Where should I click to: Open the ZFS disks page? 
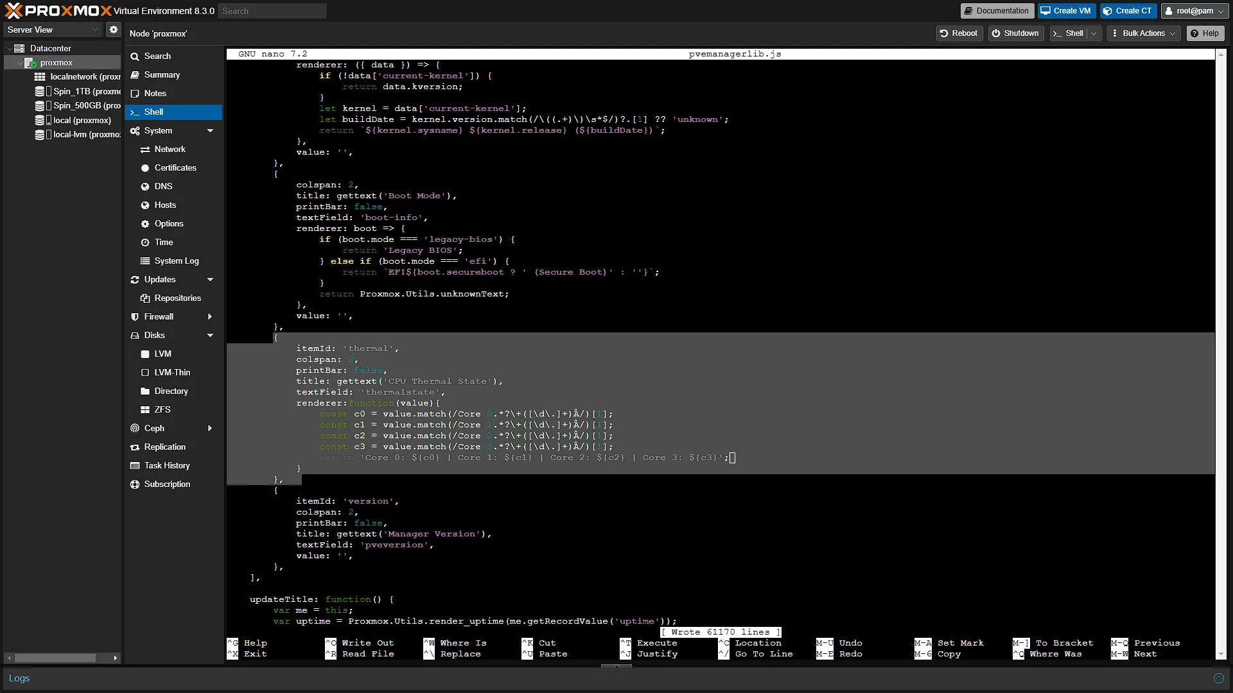point(173,410)
